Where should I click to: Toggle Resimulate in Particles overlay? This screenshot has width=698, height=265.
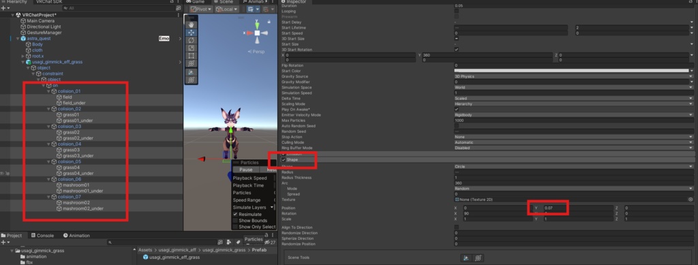pyautogui.click(x=235, y=215)
